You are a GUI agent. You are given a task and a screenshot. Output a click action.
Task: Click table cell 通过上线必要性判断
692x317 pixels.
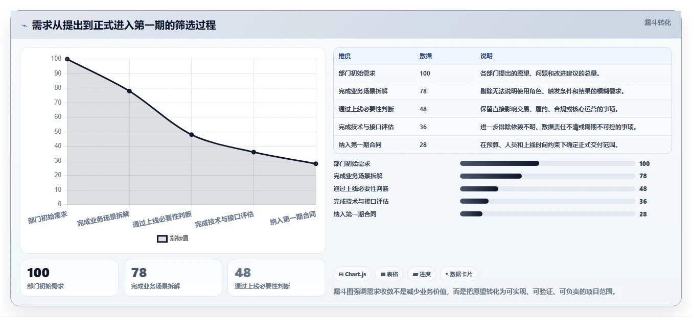click(366, 109)
